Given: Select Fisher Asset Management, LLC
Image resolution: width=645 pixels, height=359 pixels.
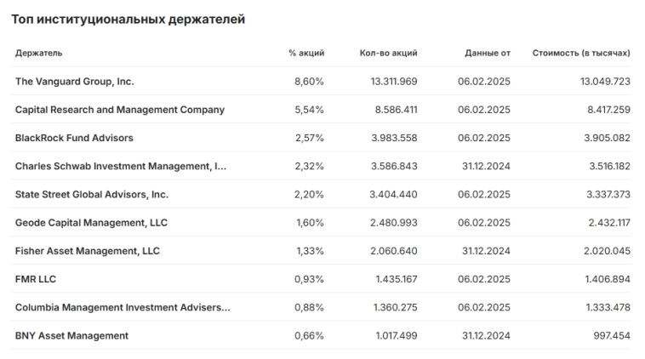Looking at the screenshot, I should click(88, 251).
